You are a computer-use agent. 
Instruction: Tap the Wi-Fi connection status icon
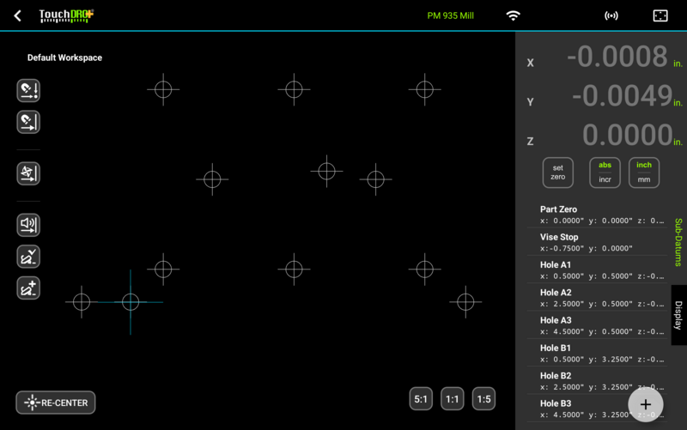coord(513,15)
